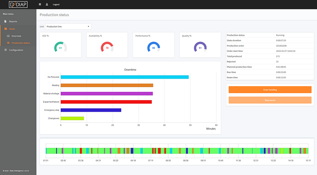This screenshot has width=317, height=175.
Task: Click the Reports document icon
Action: 6,21
